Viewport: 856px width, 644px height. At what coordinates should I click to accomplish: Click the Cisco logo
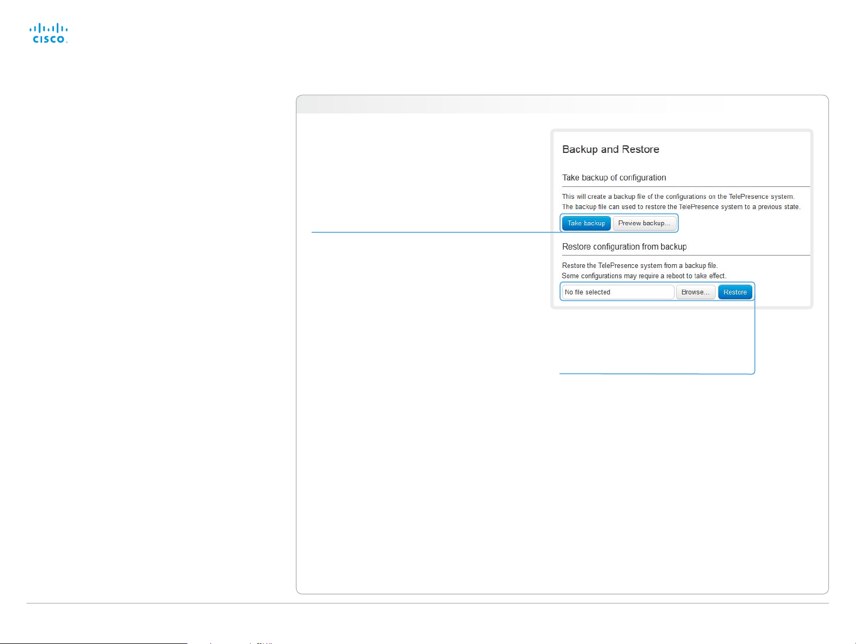coord(49,33)
